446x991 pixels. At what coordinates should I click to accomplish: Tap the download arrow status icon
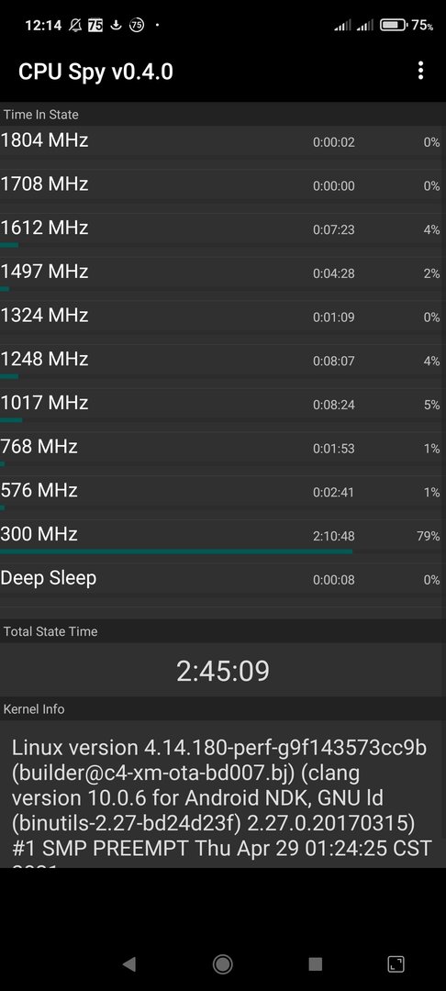[115, 26]
